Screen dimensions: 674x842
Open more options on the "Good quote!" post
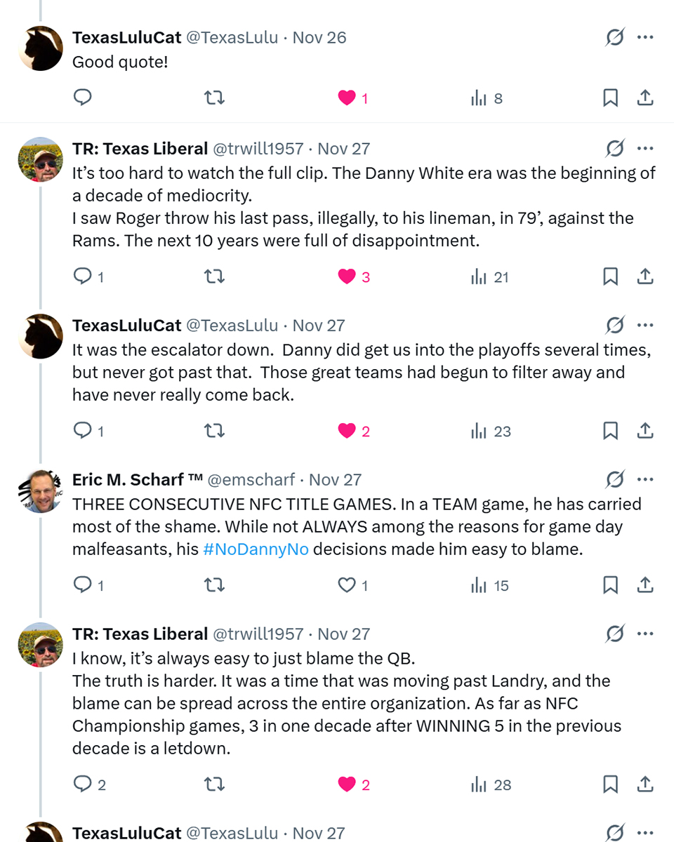(x=645, y=37)
